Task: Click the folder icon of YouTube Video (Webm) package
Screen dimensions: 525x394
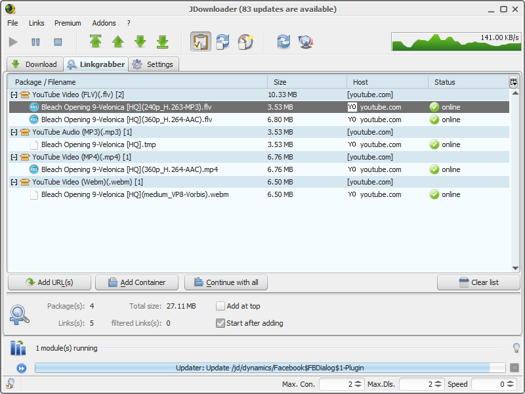Action: click(25, 183)
